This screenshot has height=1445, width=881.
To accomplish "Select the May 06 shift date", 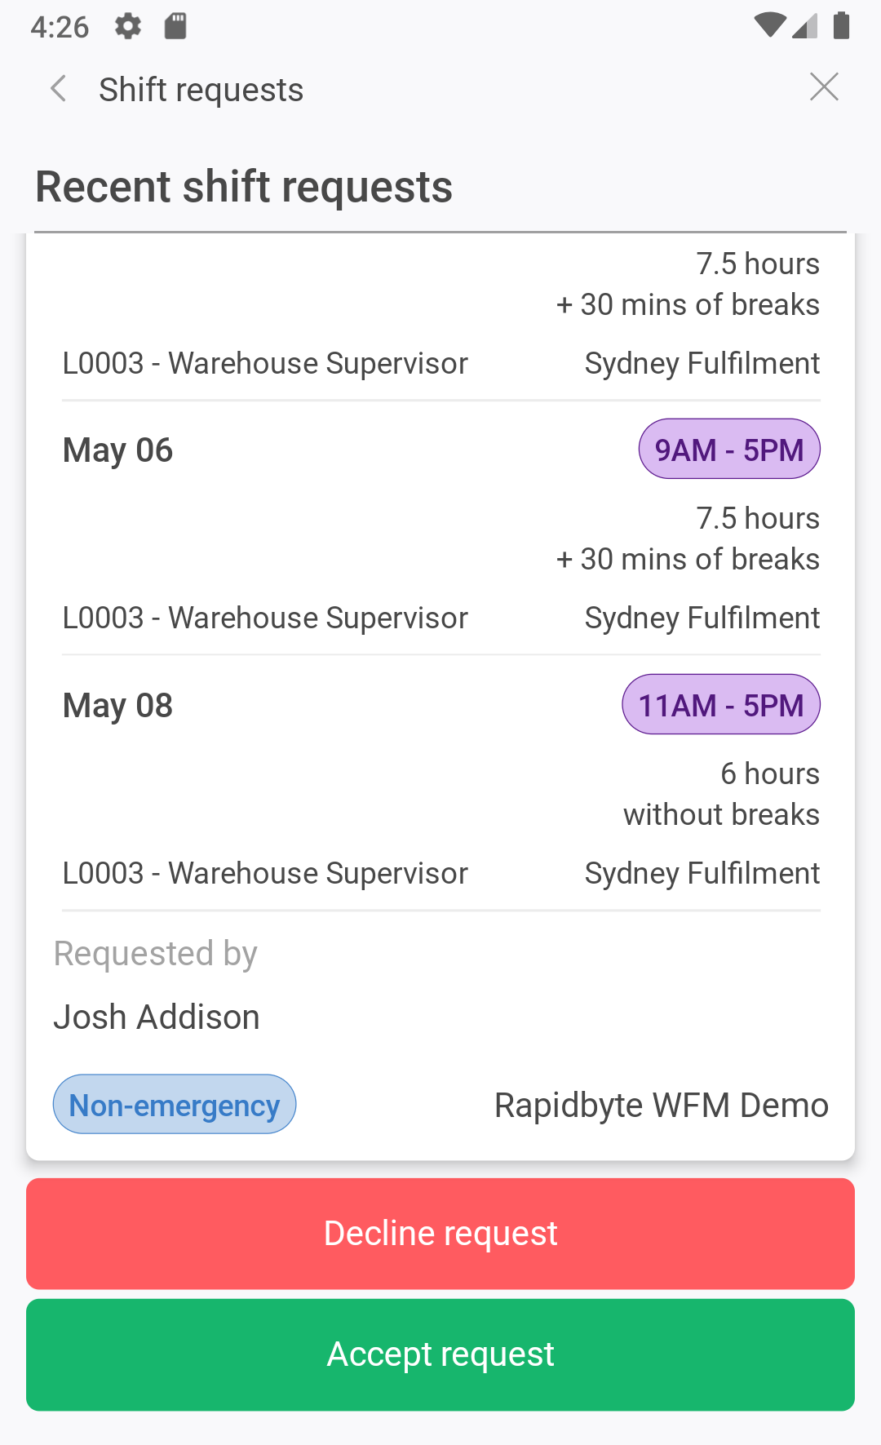I will (118, 450).
